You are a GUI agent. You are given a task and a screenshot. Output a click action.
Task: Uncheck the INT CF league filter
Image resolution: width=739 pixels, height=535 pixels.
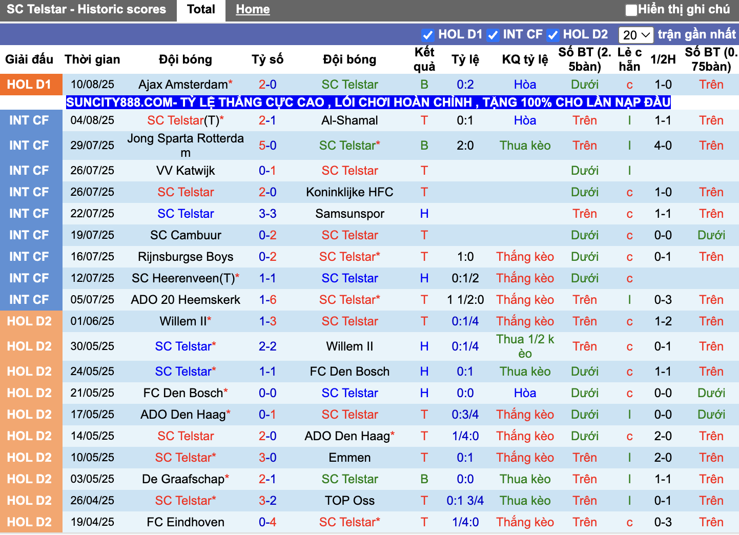click(493, 35)
